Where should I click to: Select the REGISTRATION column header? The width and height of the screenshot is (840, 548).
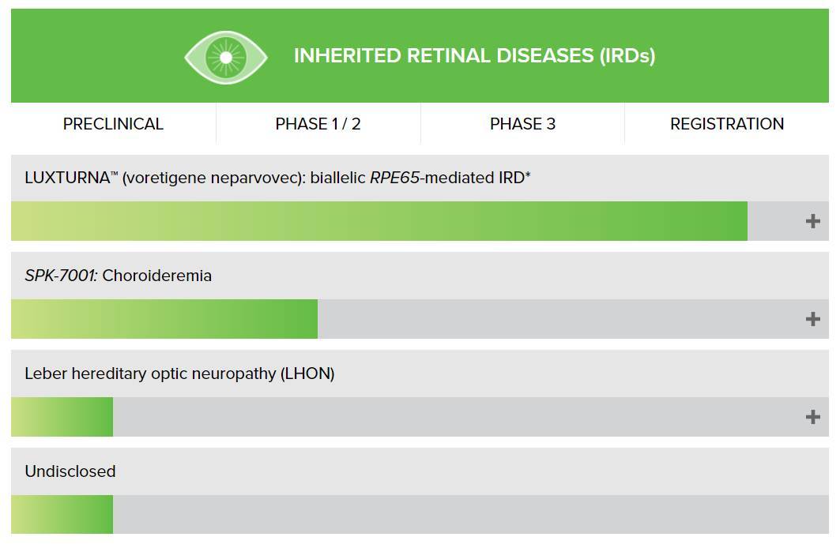727,124
